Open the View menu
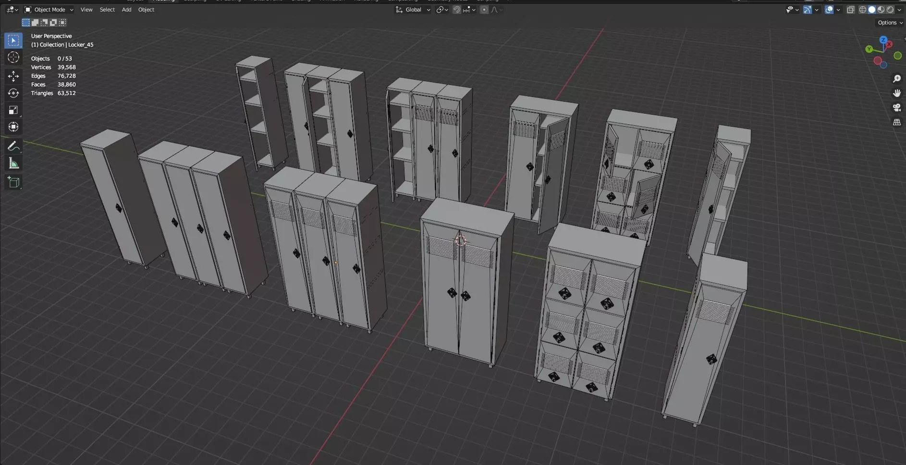906x465 pixels. coord(86,10)
